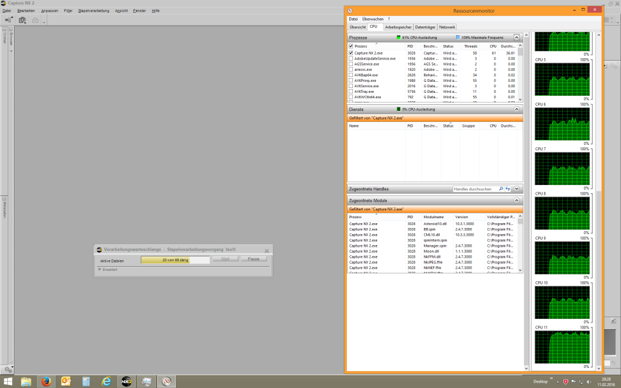Switch to Resource Monitor taskbar icon
Viewport: 621px width, 388px height.
166,382
